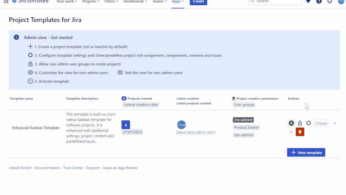
Task: Open the notifications bell icon
Action: 308,1
